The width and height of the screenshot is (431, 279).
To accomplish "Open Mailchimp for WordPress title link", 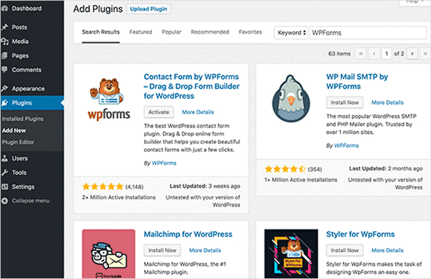I will coord(188,234).
